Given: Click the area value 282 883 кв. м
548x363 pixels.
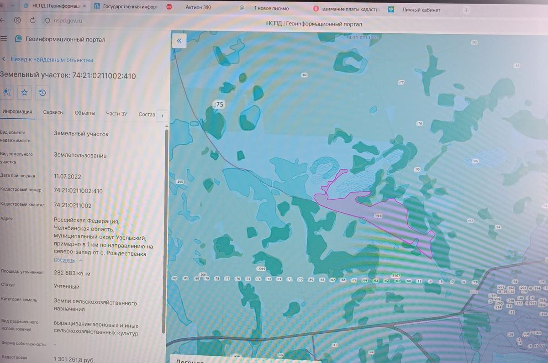Looking at the screenshot, I should click(x=72, y=273).
